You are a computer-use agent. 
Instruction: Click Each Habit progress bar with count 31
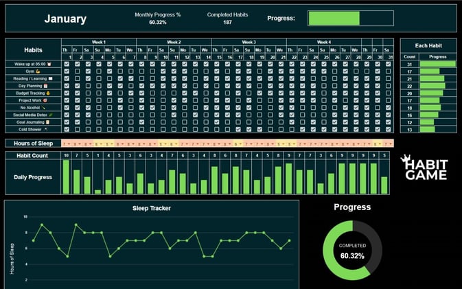coord(438,64)
